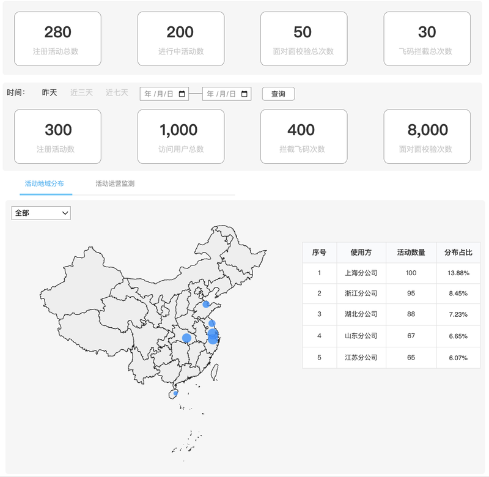The width and height of the screenshot is (489, 477).
Task: Click the 6.07% percentage cell
Action: pos(458,358)
